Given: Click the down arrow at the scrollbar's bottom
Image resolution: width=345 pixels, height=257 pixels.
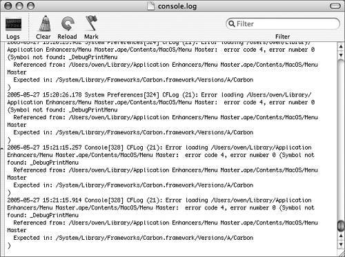Looking at the screenshot, I should point(341,245).
